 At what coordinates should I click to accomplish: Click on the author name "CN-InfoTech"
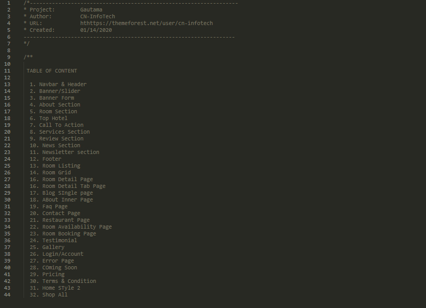click(x=98, y=17)
